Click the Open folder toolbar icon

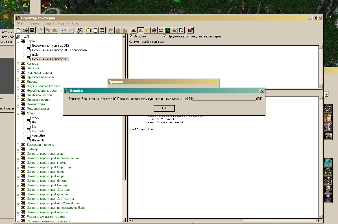25,30
